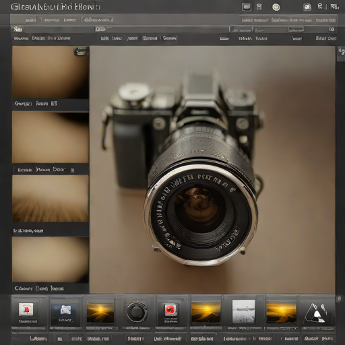Toggle the overlay badge on the first sidebar preview
Screen dimensions: 345x345
[x=81, y=51]
